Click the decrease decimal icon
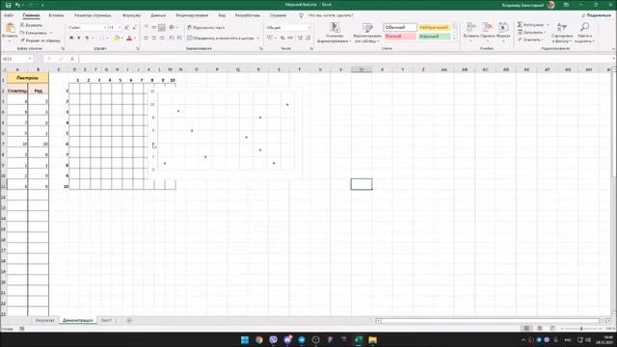Screen dimensions: 617x347 pos(308,39)
